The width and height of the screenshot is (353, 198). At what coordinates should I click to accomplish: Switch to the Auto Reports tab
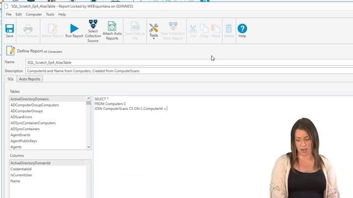point(29,79)
